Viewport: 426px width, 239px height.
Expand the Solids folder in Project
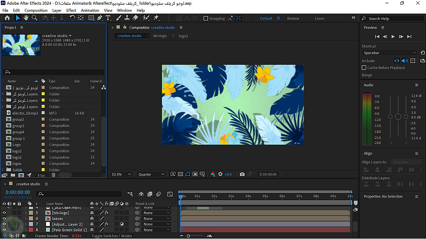3,170
